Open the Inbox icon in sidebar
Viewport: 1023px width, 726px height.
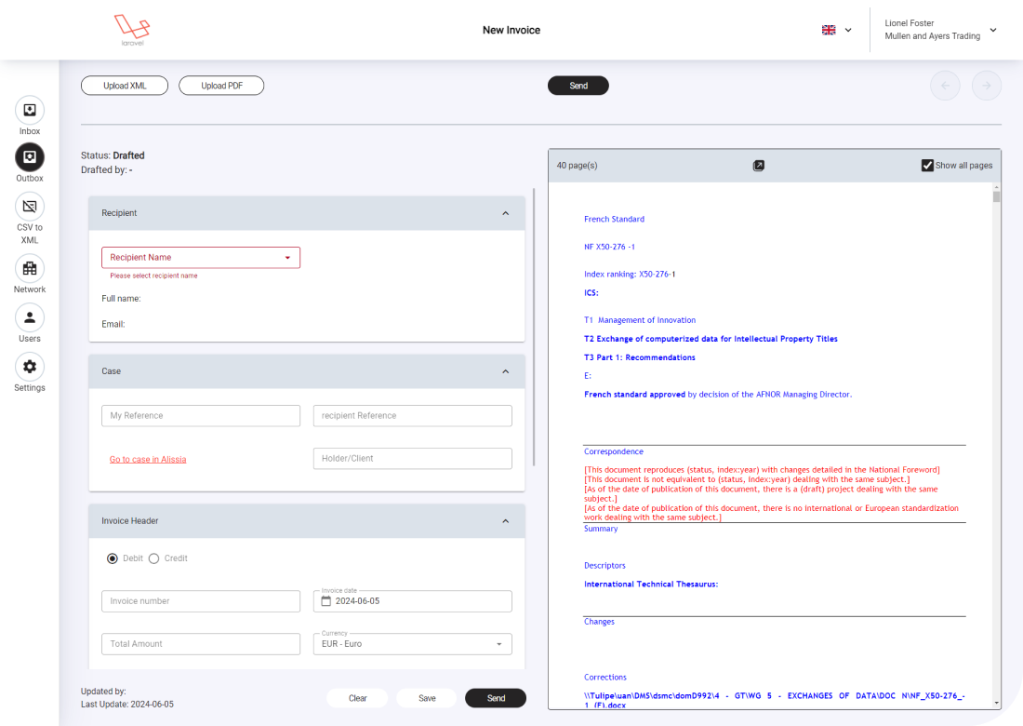[x=30, y=111]
